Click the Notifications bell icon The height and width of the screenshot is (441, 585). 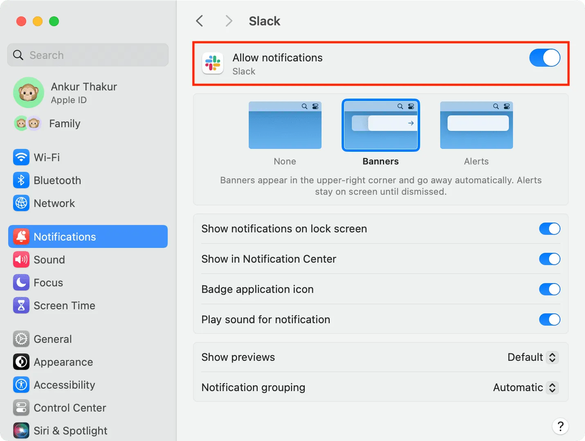21,236
